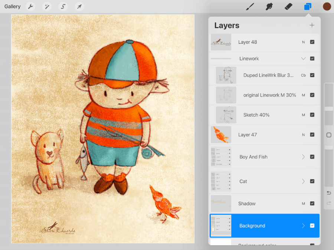Image resolution: width=334 pixels, height=250 pixels.
Task: Tap the undo arrow in sidebar
Action: (x=329, y=193)
